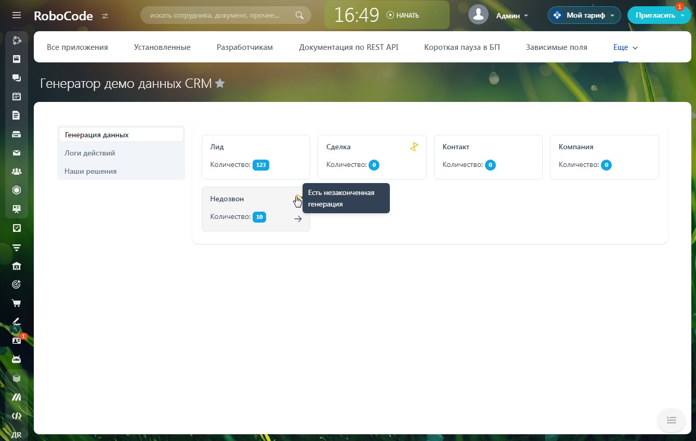Screen dimensions: 696x441
Task: Expand the arrow on Пригласить button
Action: (x=682, y=16)
